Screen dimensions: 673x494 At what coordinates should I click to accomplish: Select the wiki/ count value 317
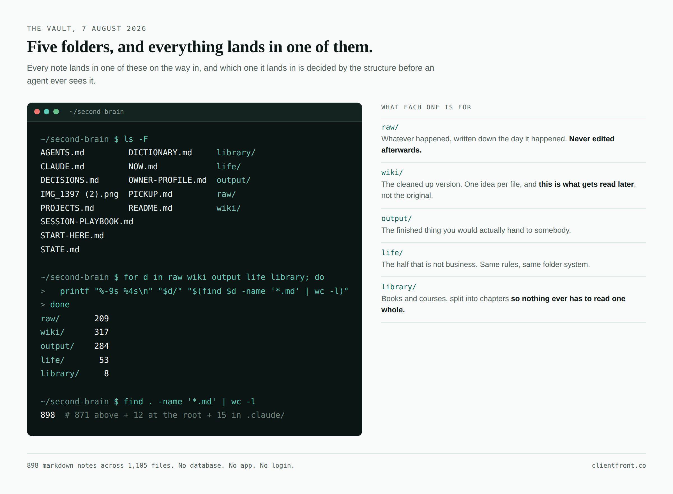[102, 332]
